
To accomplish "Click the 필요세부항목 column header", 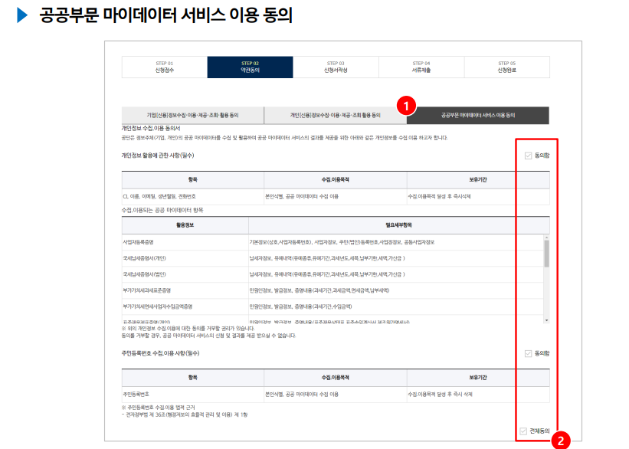I will click(x=398, y=225).
